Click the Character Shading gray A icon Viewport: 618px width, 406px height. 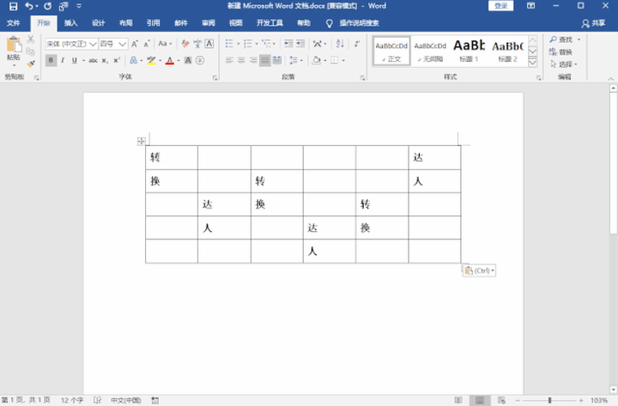pos(188,60)
